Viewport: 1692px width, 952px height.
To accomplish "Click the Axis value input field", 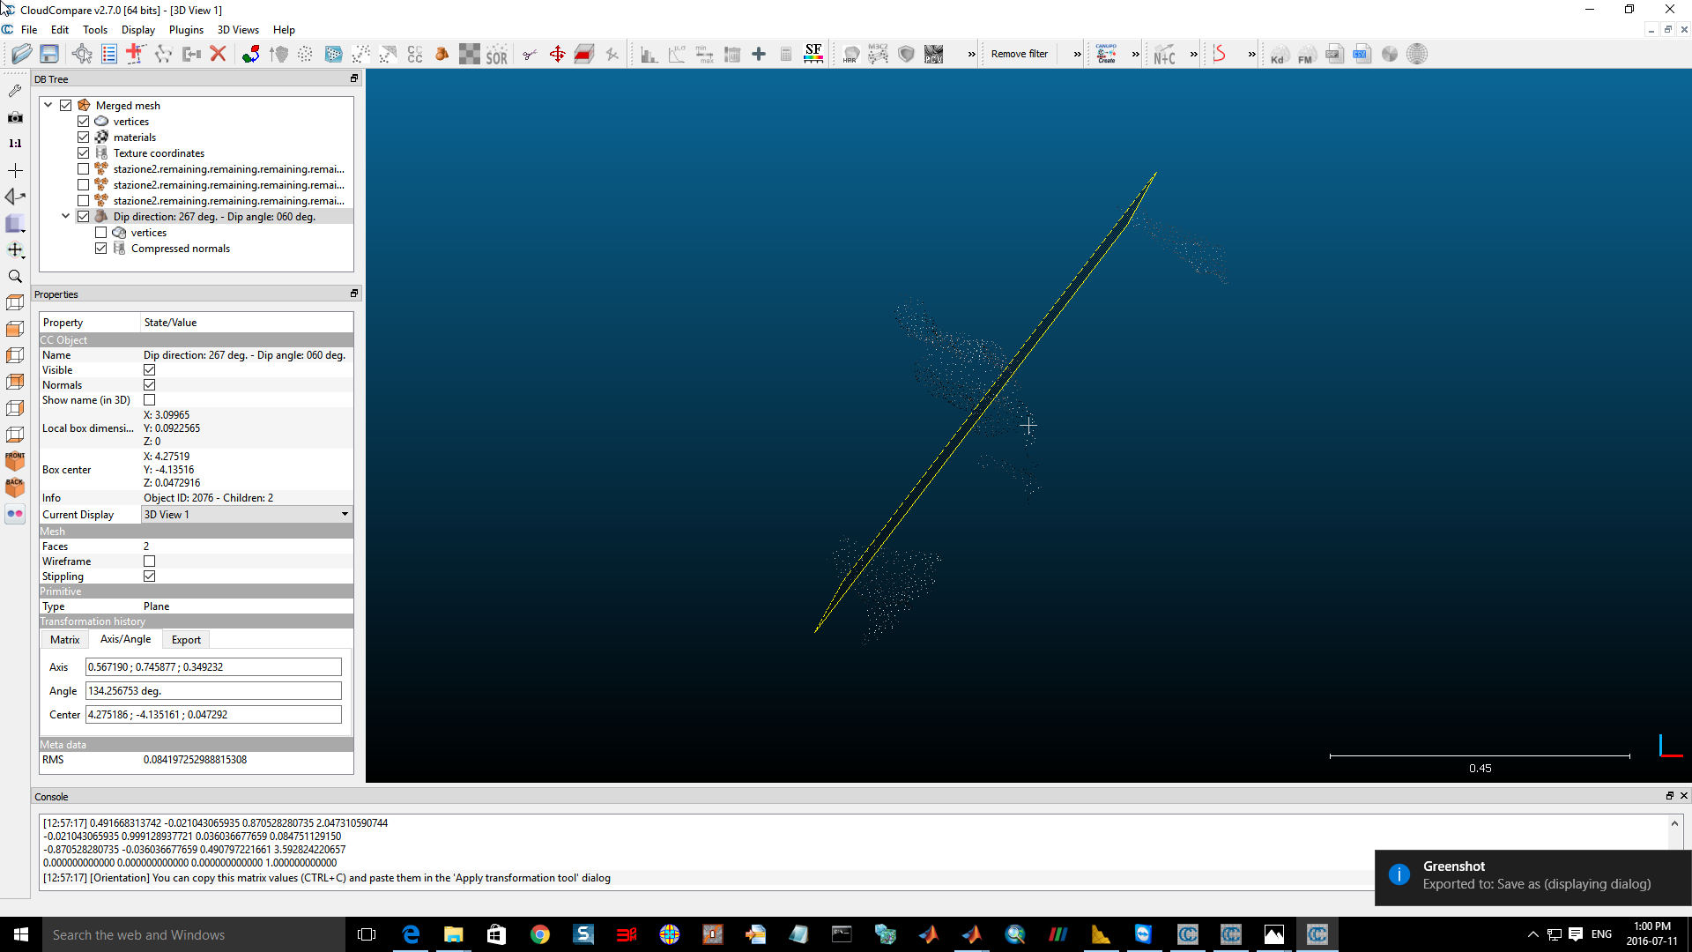I will coord(213,667).
